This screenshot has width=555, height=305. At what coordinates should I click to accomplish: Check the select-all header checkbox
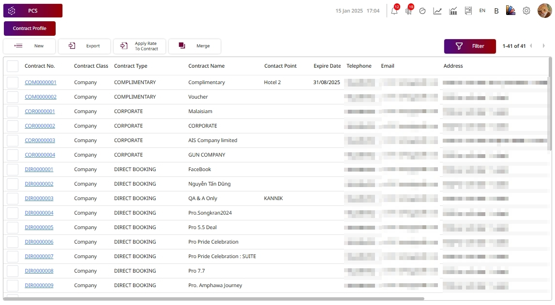click(13, 66)
